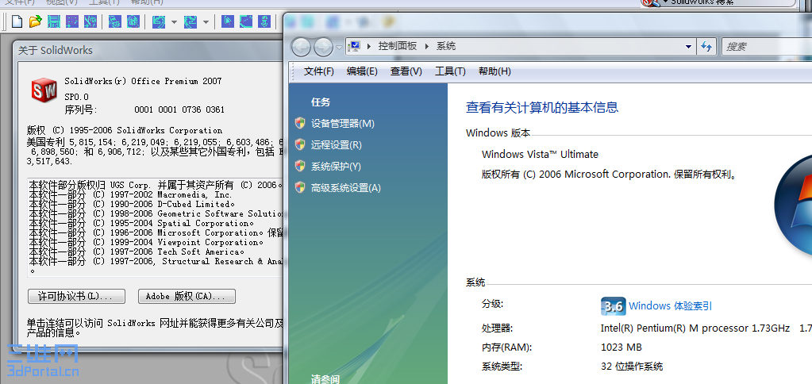The width and height of the screenshot is (812, 384).
Task: Click the 控制面板 breadcrumb
Action: 397,46
